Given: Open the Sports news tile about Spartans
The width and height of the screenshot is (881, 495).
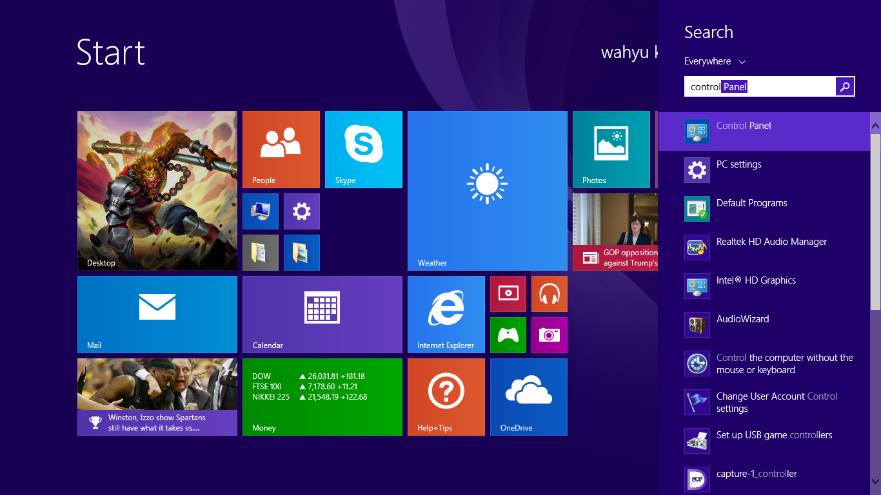Looking at the screenshot, I should pyautogui.click(x=157, y=397).
